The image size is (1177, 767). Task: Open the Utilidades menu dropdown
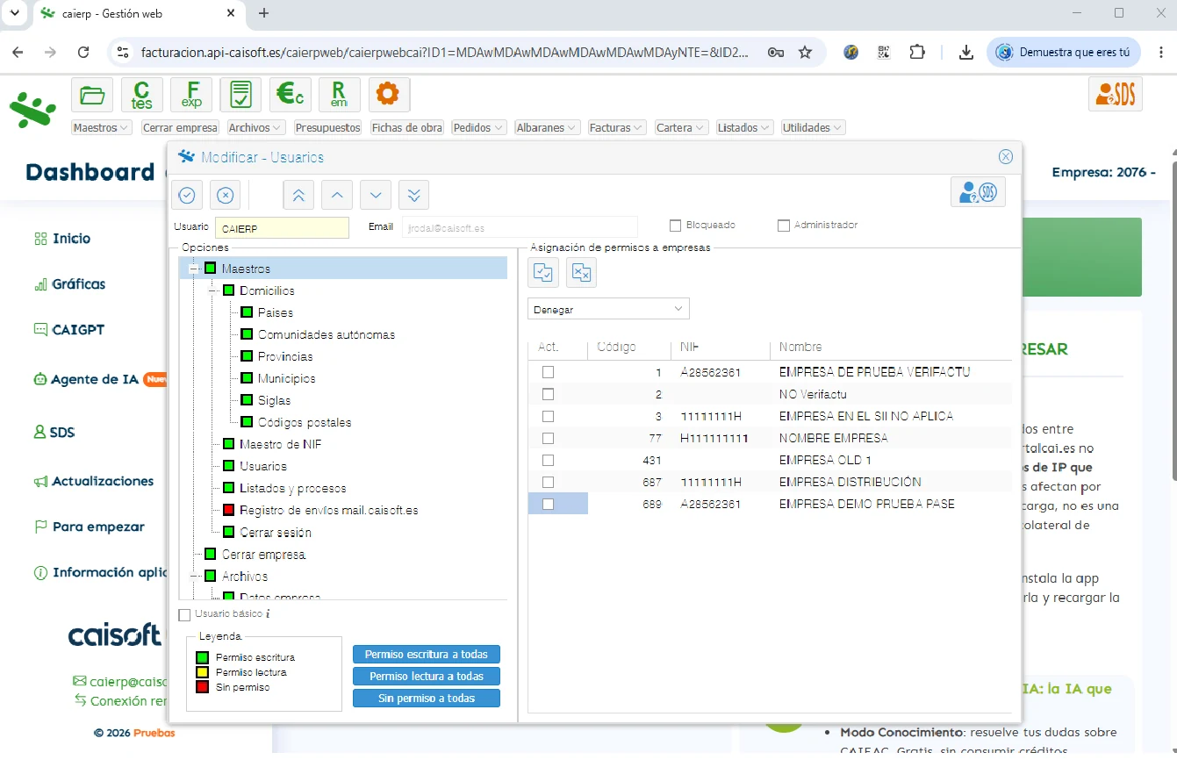click(x=813, y=127)
